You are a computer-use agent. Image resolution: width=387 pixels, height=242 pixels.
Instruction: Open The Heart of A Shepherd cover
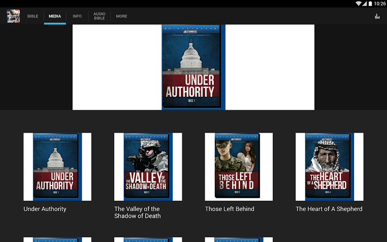point(329,167)
